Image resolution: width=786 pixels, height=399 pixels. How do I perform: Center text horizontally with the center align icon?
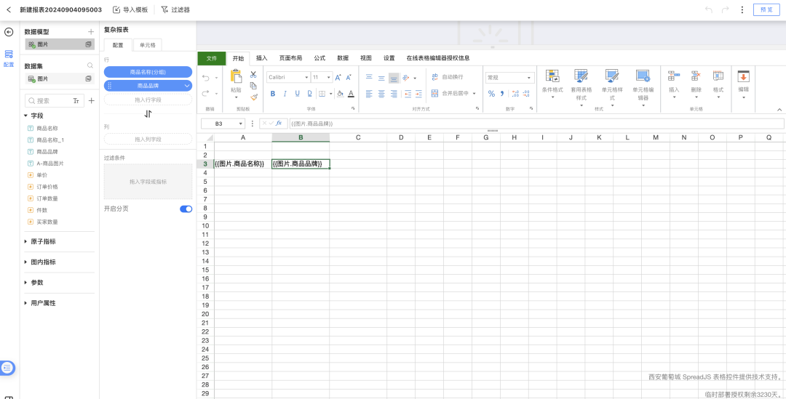click(381, 94)
